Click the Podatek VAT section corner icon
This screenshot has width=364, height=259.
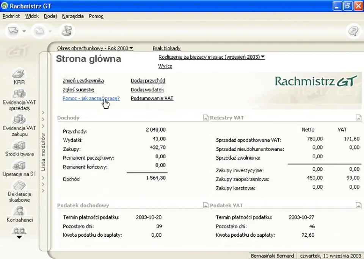click(x=359, y=205)
